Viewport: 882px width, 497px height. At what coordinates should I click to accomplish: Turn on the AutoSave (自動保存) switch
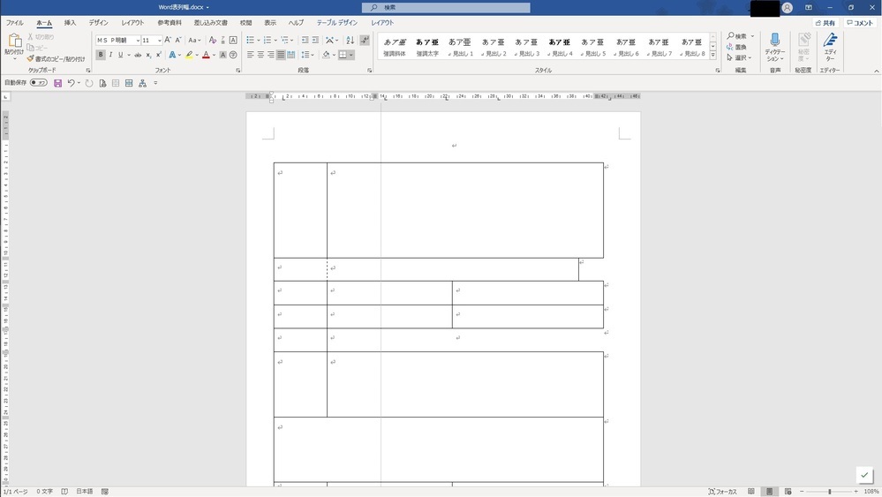point(39,83)
